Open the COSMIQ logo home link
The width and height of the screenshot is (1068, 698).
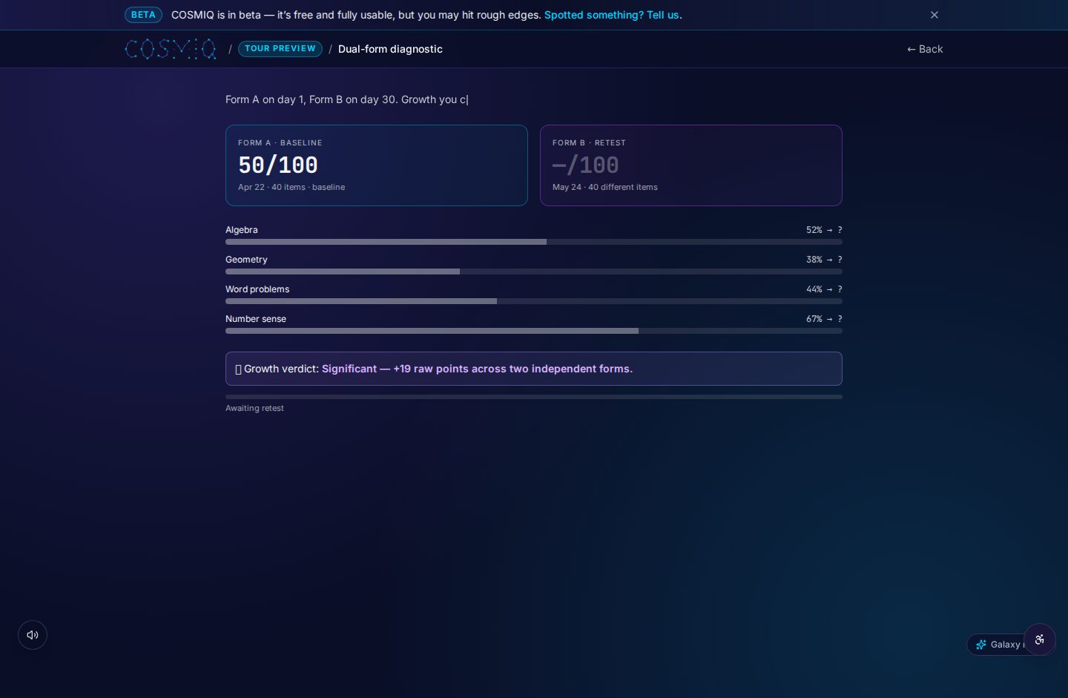[x=171, y=49]
